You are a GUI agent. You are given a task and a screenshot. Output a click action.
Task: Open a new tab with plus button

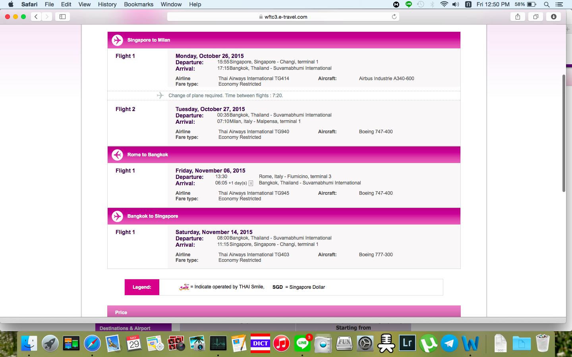tap(568, 29)
